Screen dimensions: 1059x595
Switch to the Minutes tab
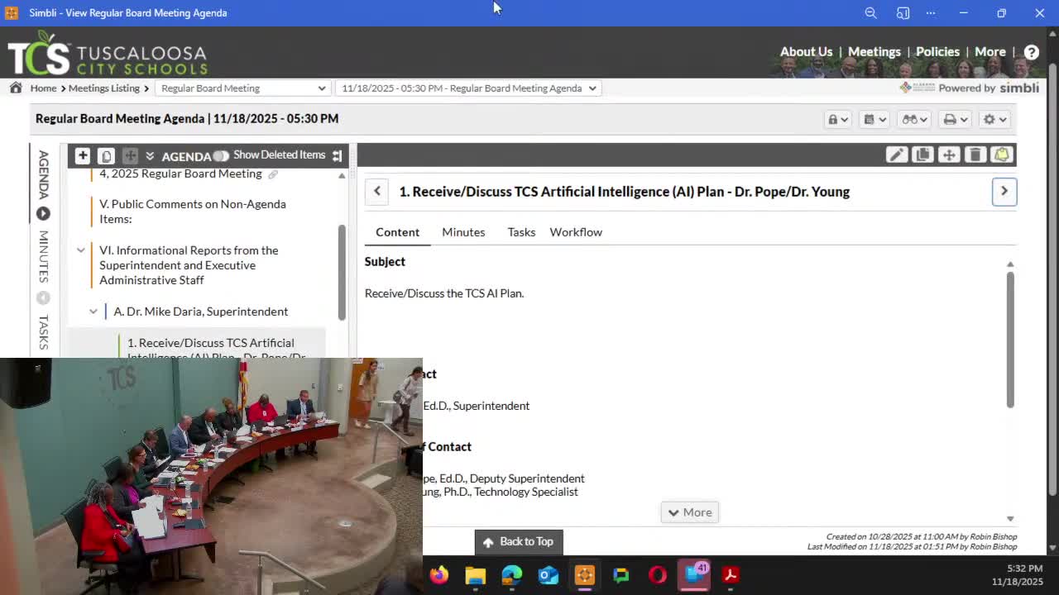tap(463, 232)
